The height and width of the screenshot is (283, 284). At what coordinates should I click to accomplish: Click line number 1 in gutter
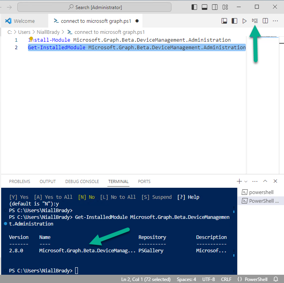click(x=16, y=40)
